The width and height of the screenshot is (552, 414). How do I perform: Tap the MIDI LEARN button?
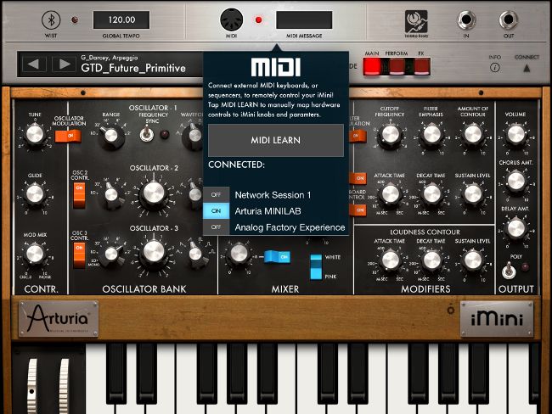276,140
